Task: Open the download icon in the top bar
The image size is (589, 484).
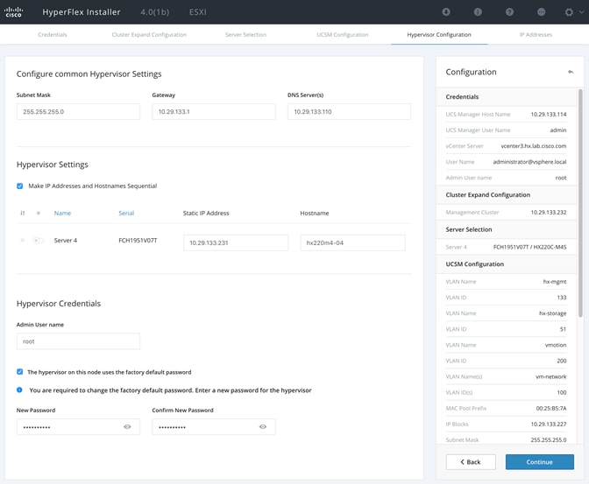Action: [446, 12]
